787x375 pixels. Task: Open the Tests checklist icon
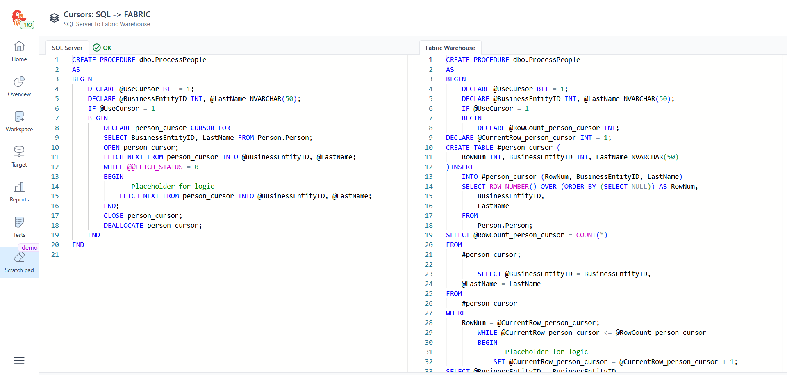[x=19, y=222]
